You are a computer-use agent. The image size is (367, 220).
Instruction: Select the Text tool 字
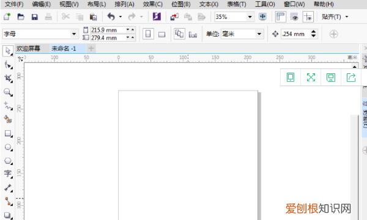click(8, 174)
